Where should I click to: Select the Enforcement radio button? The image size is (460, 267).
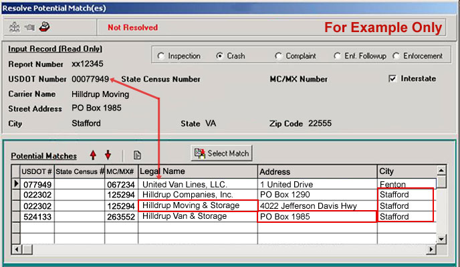(x=396, y=56)
